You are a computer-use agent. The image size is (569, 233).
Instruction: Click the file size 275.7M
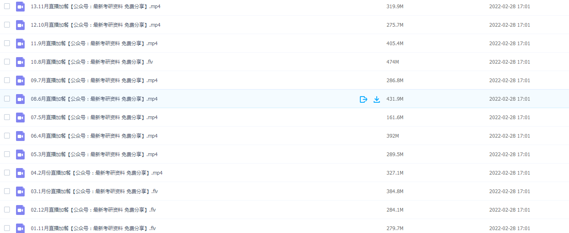[x=395, y=25]
